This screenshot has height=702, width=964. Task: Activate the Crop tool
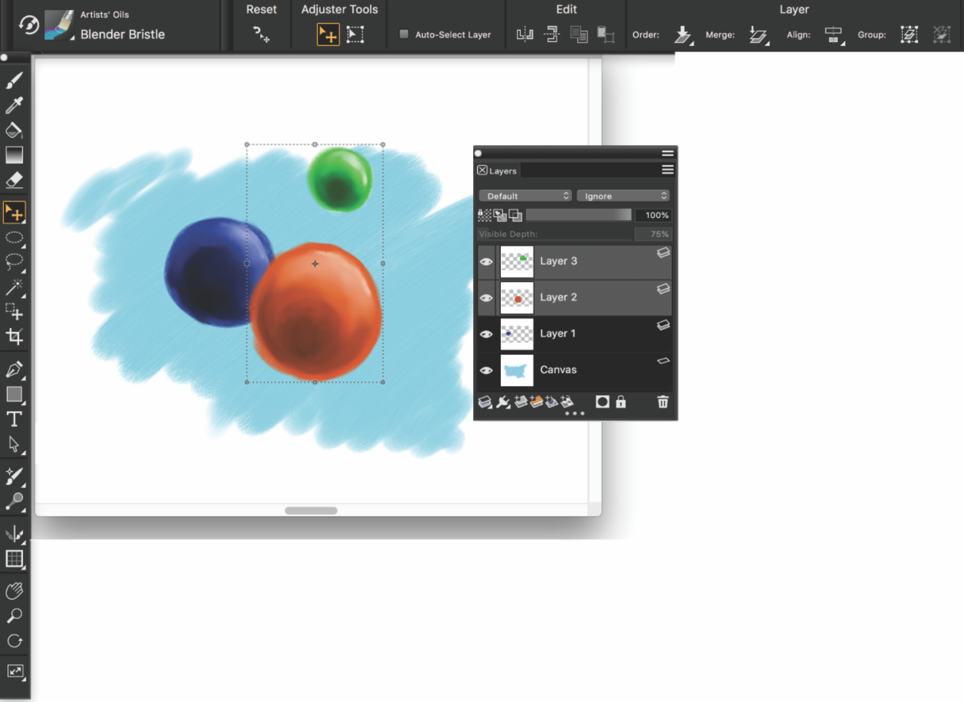point(14,337)
